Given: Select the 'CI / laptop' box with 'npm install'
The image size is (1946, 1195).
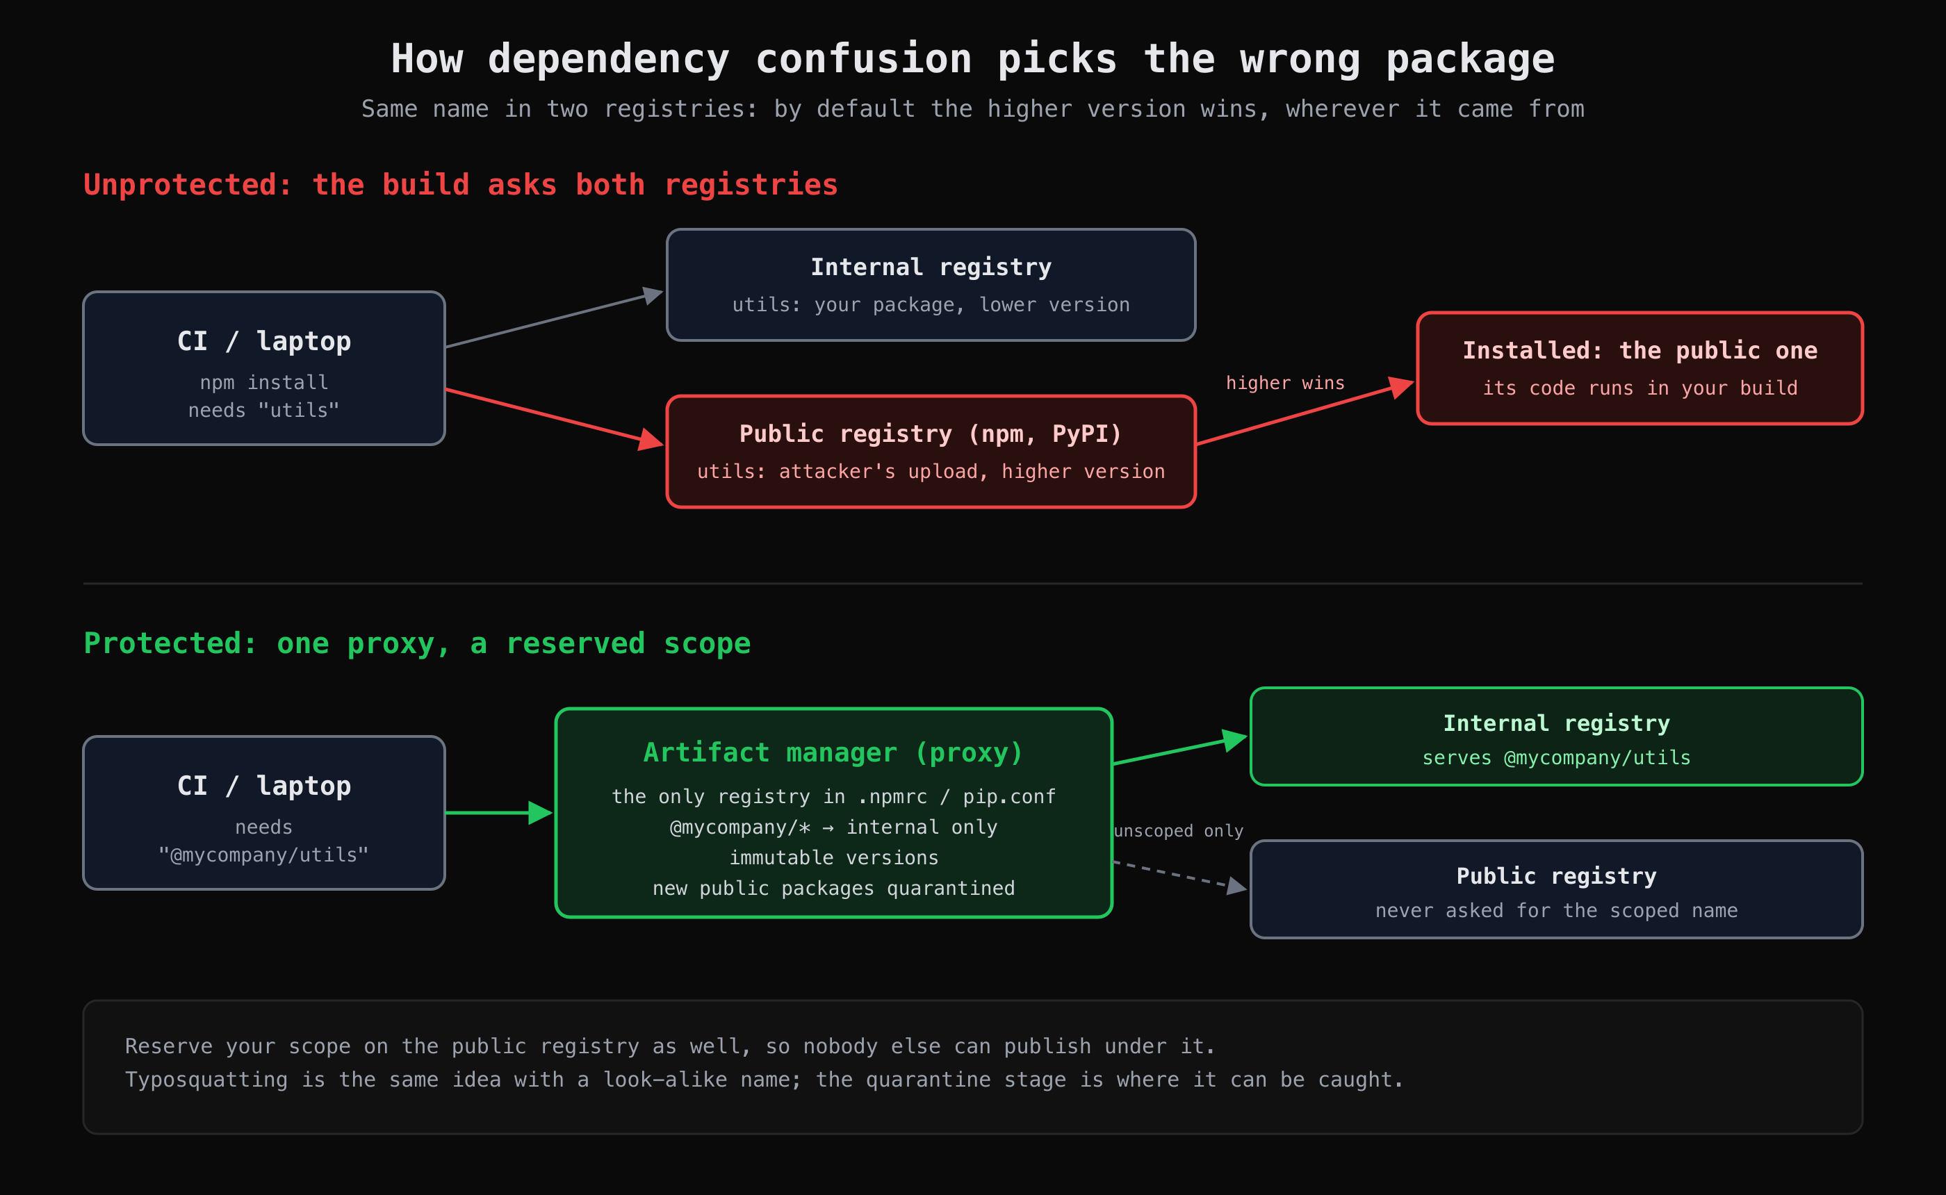Looking at the screenshot, I should tap(264, 368).
